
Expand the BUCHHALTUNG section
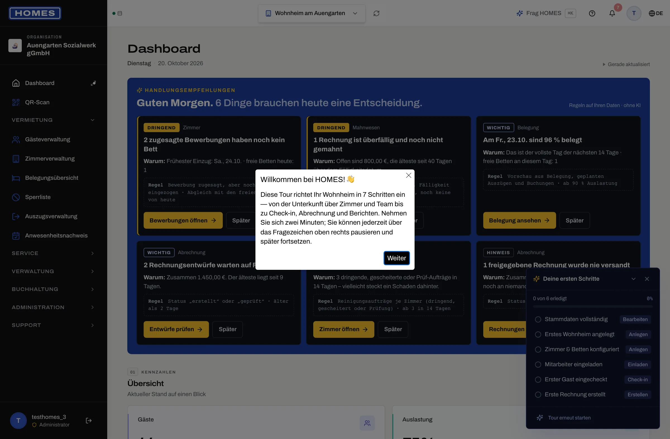[54, 289]
